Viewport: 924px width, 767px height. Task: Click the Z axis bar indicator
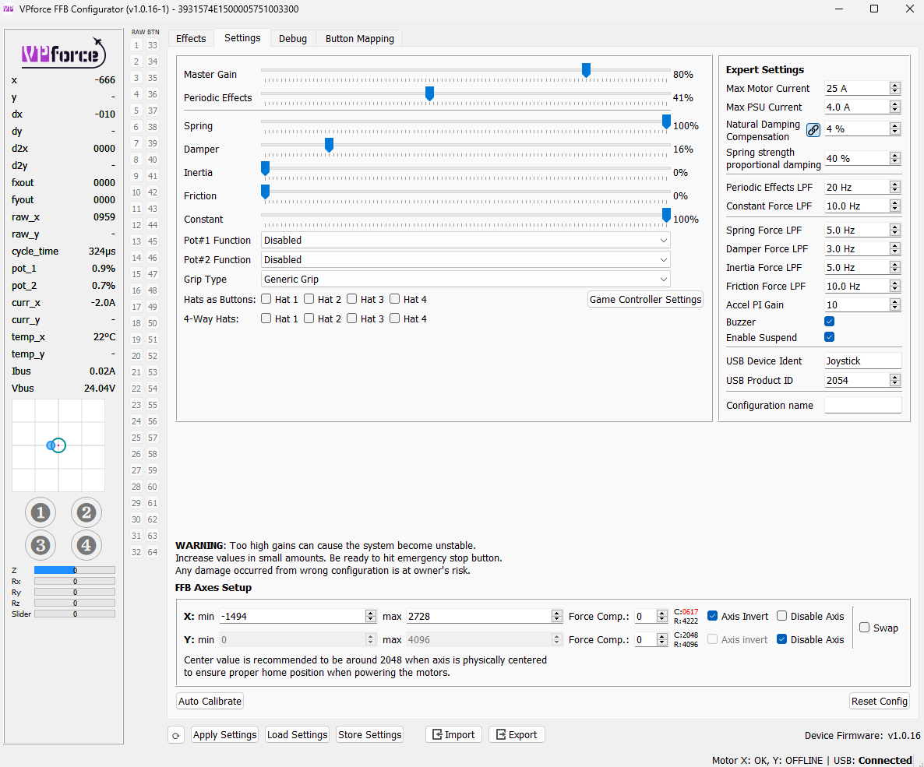pyautogui.click(x=74, y=570)
